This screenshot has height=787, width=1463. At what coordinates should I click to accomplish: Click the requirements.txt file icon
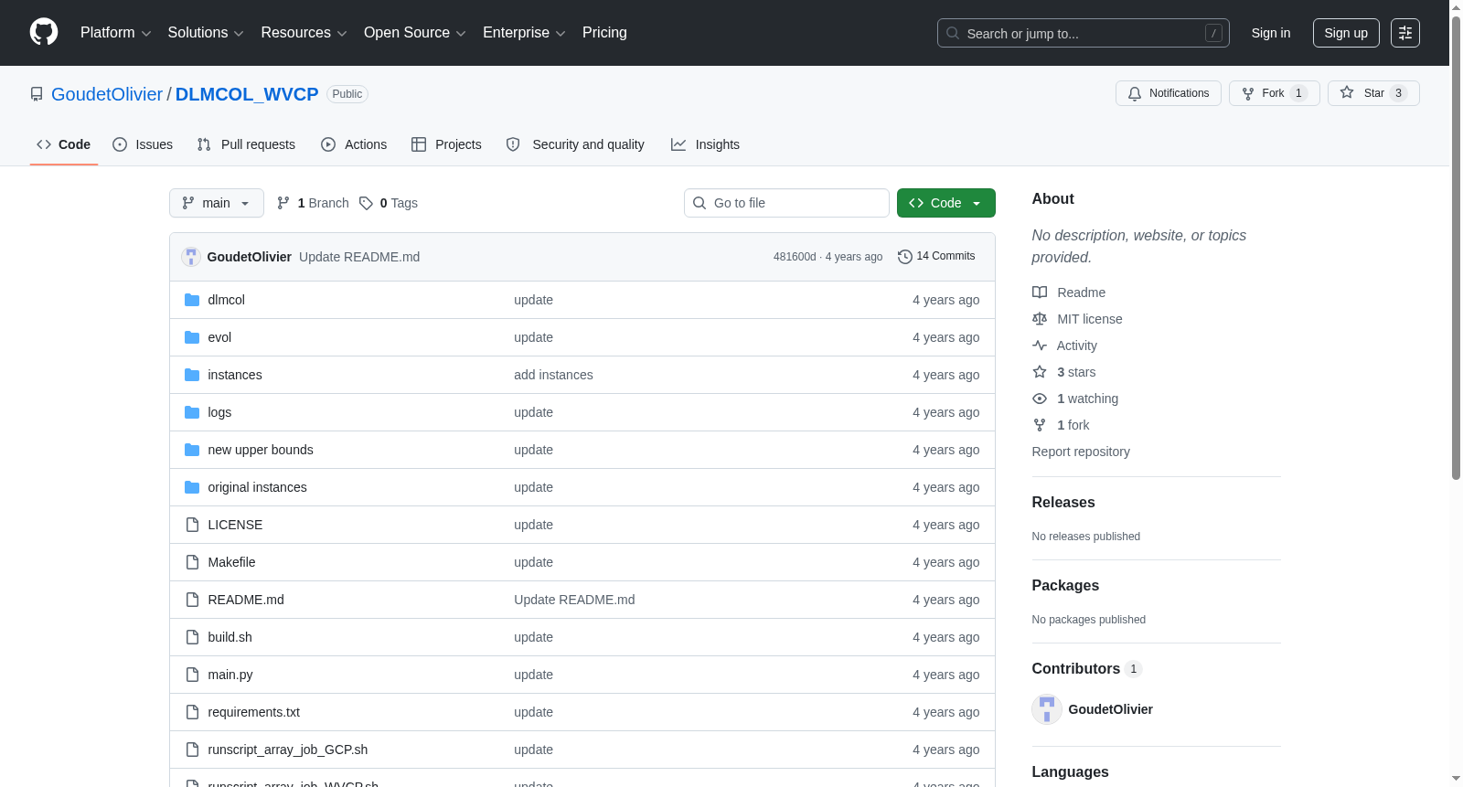click(x=192, y=712)
